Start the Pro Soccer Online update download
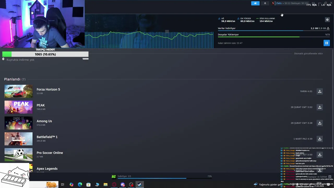The height and width of the screenshot is (188, 334). click(x=320, y=155)
